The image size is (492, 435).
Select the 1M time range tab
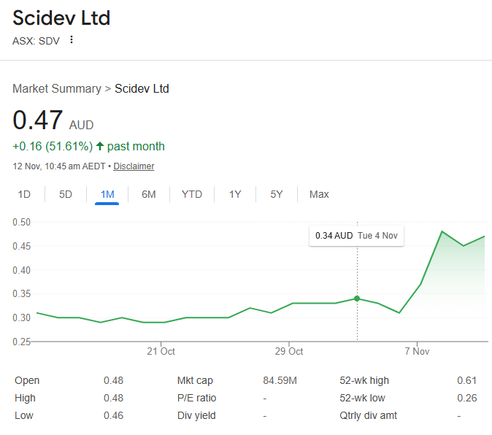pos(107,194)
